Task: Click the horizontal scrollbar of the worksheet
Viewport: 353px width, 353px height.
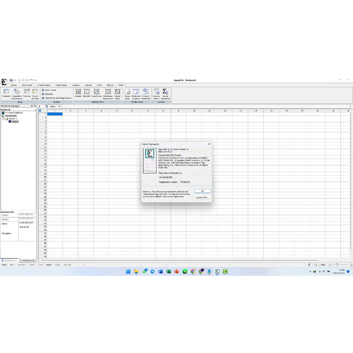Action: pos(180,260)
